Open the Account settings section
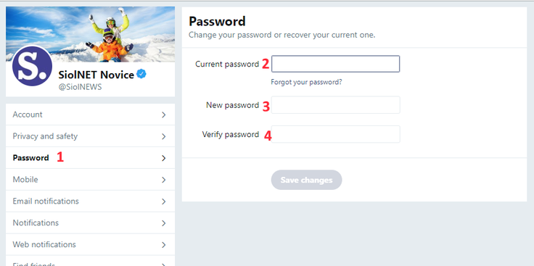The image size is (534, 266). tap(90, 115)
